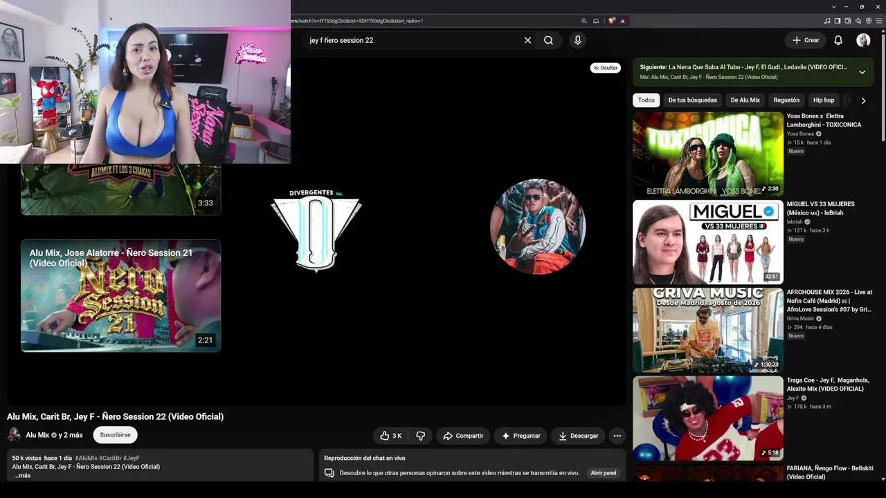Click the magnifying glass search button
Screen dimensions: 886x498
548,40
